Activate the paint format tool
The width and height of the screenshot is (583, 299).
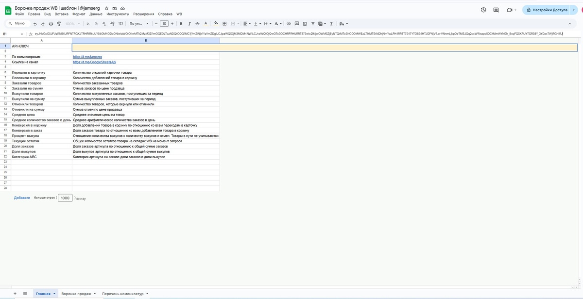point(59,23)
